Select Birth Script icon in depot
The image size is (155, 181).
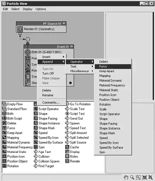[5, 118]
